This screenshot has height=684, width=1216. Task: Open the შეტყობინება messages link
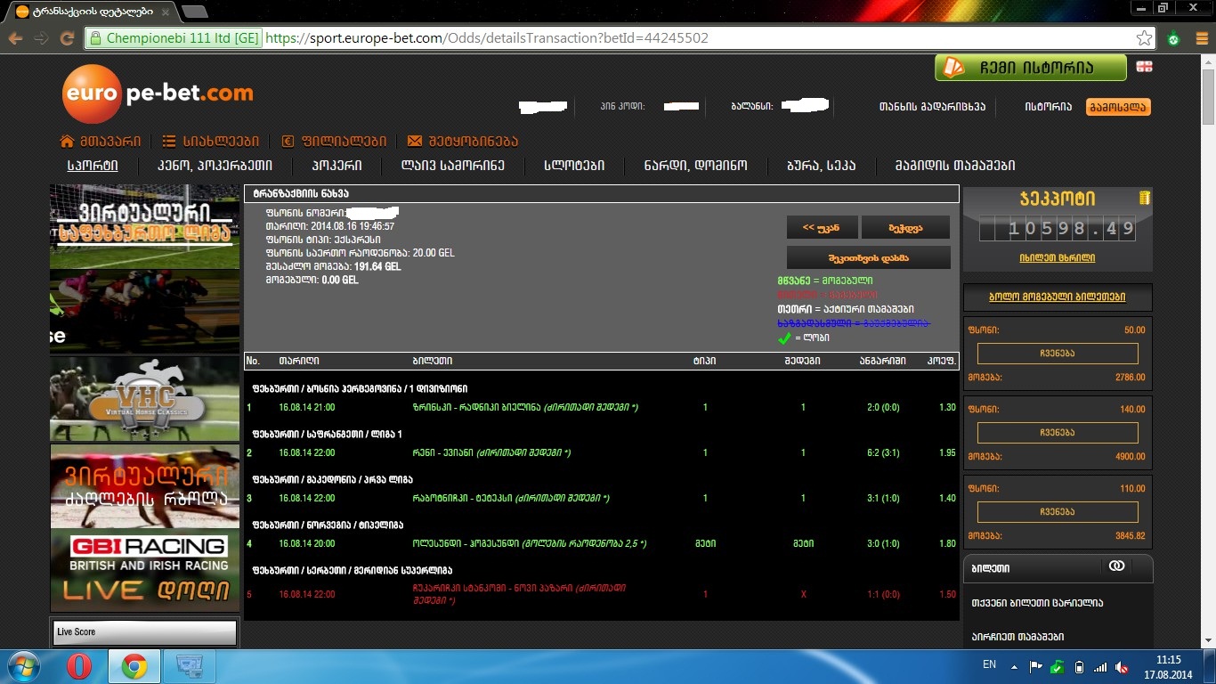[x=473, y=141]
